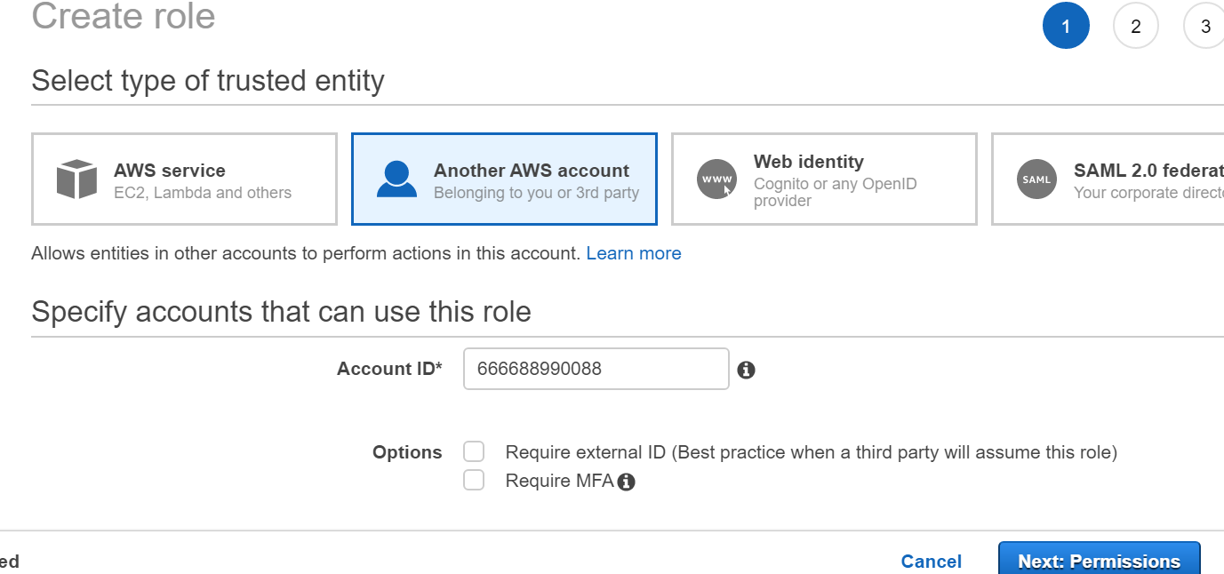This screenshot has height=574, width=1224.
Task: Open the 'Learn more' link
Action: (633, 253)
